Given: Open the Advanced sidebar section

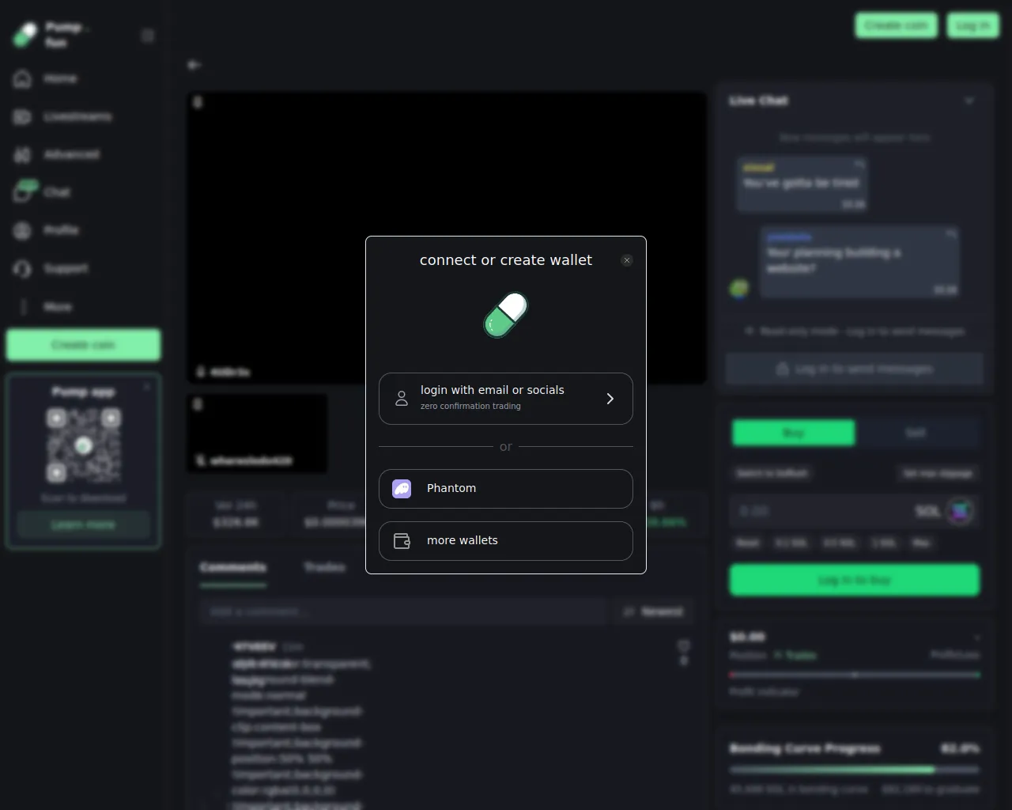Looking at the screenshot, I should click(57, 154).
